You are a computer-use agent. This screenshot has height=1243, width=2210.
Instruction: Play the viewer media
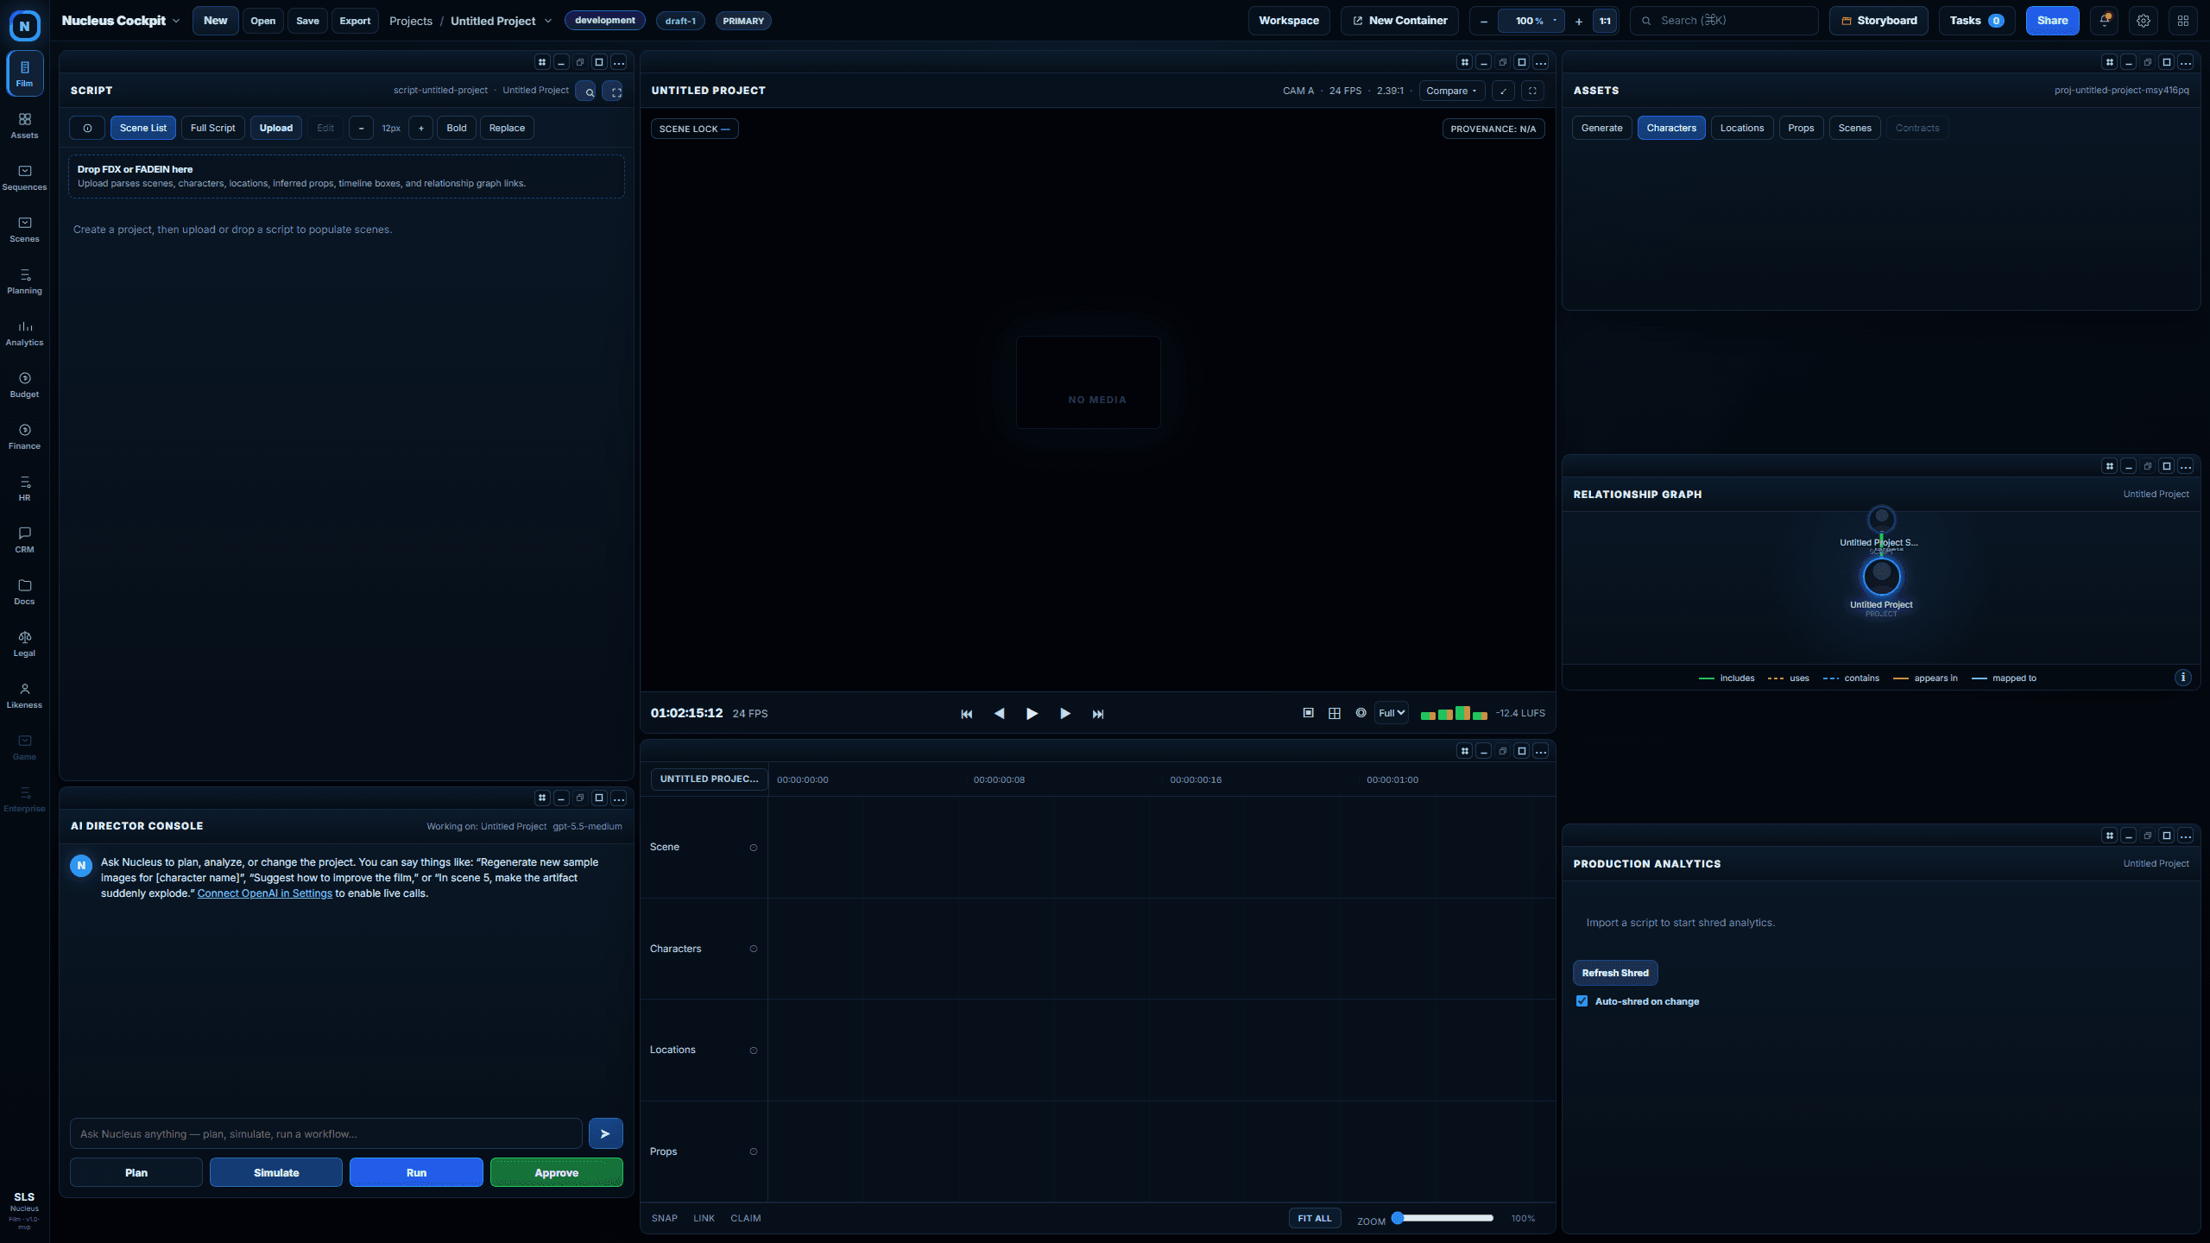1032,714
